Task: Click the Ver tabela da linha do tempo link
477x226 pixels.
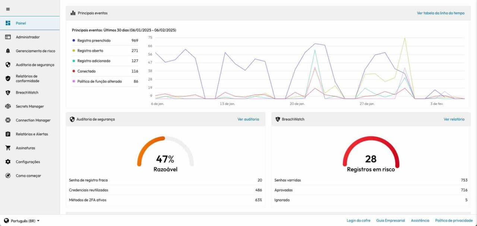Action: 440,13
